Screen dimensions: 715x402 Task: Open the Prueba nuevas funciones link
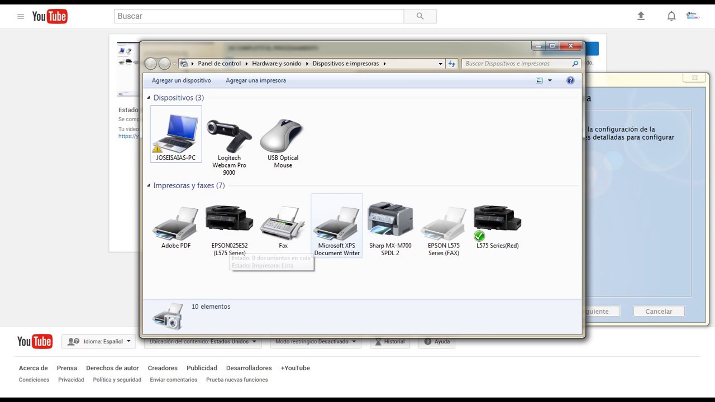coord(237,380)
